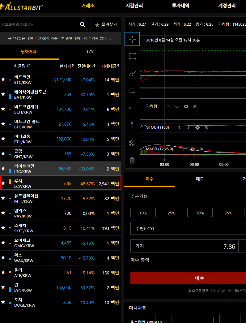Toggle favorite star for 린 LYN/KRW
The height and width of the screenshot is (323, 246).
pyautogui.click(x=3, y=287)
